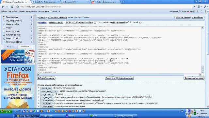Viewport: 209px width, 118px height.
Task: Expand the Пользователи sidebar arrow
Action: pyautogui.click(x=32, y=17)
